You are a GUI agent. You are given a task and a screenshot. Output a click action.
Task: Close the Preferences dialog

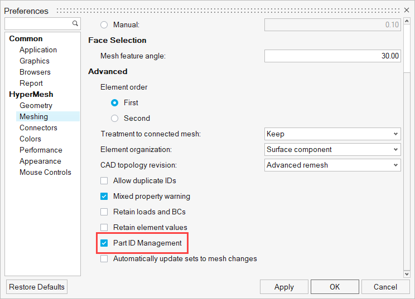point(406,11)
